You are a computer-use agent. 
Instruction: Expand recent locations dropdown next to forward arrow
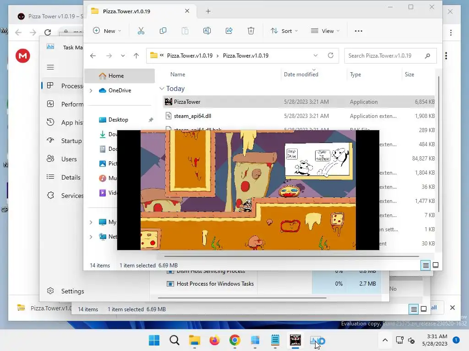click(x=123, y=56)
